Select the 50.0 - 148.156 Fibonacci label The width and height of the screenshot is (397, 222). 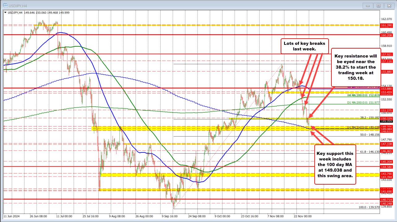pos(370,135)
